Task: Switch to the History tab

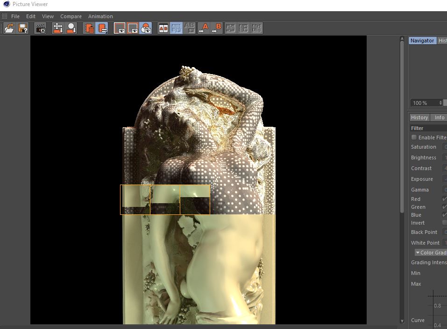Action: pyautogui.click(x=419, y=117)
